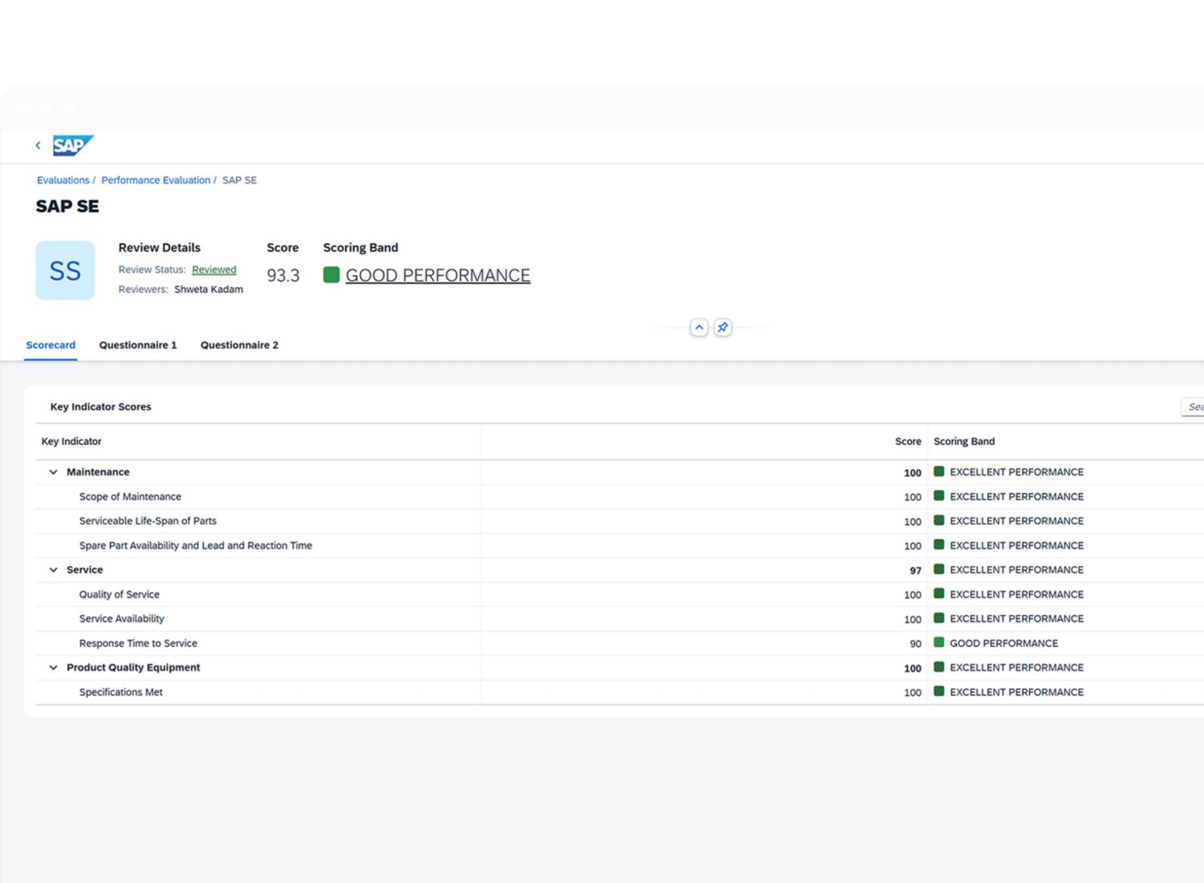1204x883 pixels.
Task: Click the back arrow beside the SAP logo
Action: (38, 145)
